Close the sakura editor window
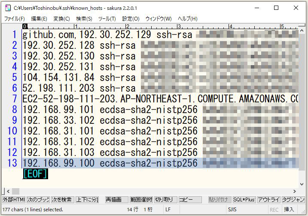The image size is (308, 216). click(x=296, y=8)
